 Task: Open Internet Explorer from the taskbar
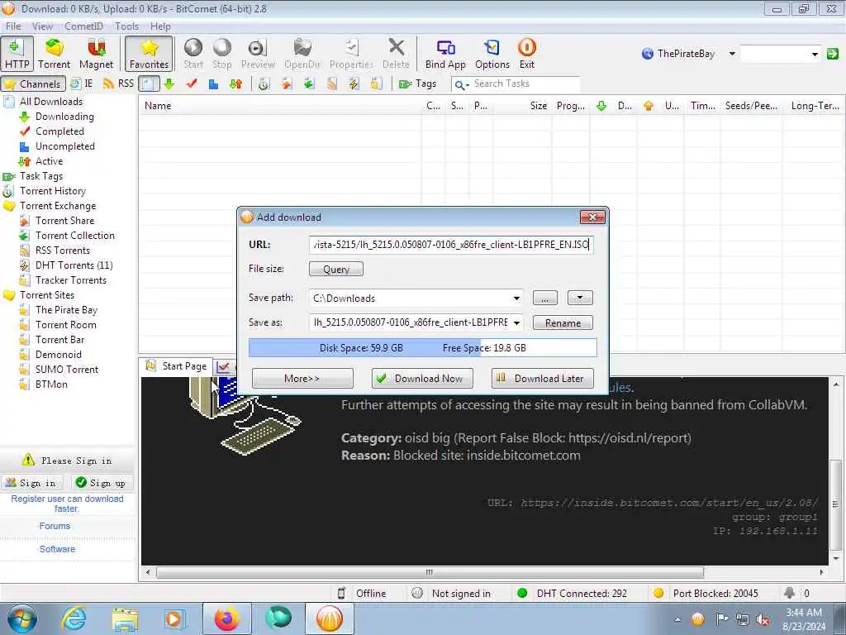pyautogui.click(x=74, y=618)
